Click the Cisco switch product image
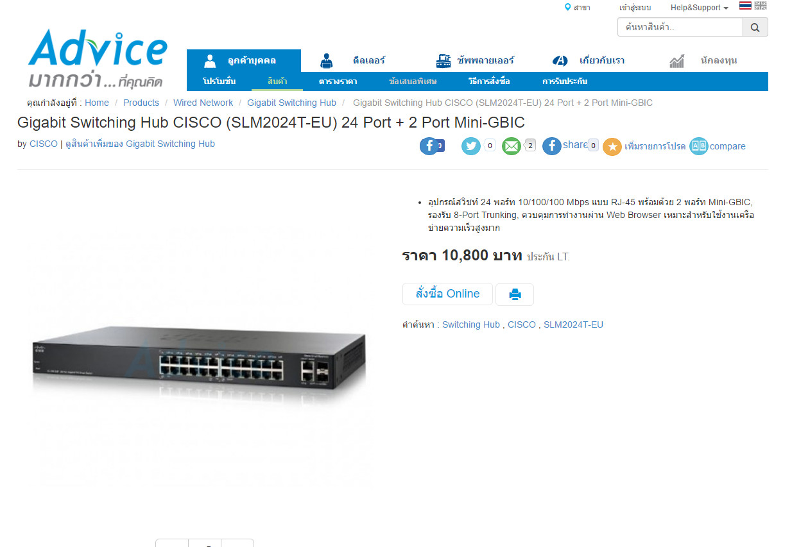 [x=199, y=359]
